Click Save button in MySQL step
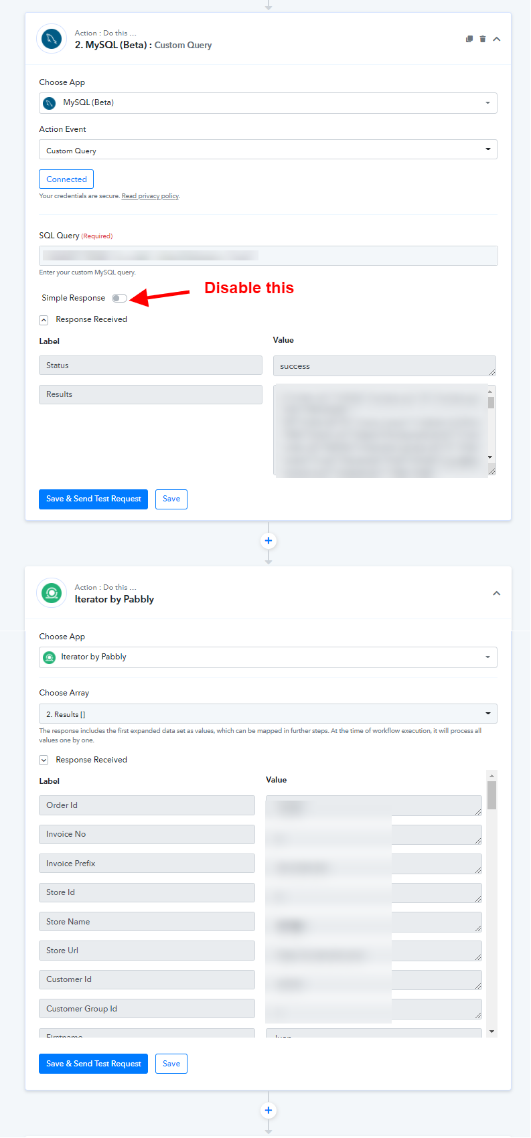The width and height of the screenshot is (531, 1138). [171, 499]
